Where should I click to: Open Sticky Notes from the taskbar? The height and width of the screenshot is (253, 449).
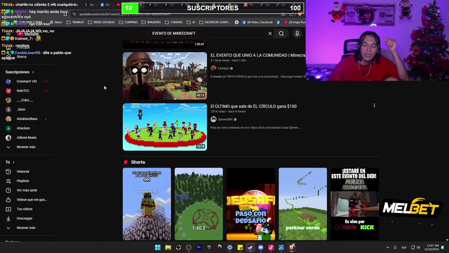pyautogui.click(x=240, y=247)
